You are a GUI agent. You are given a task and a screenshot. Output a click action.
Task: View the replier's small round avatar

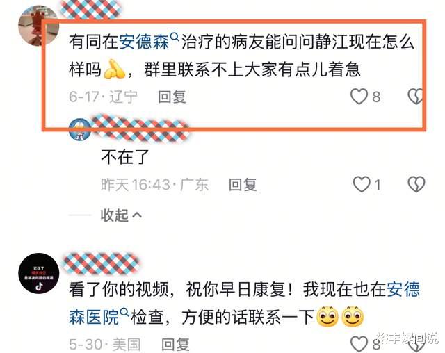[80, 129]
